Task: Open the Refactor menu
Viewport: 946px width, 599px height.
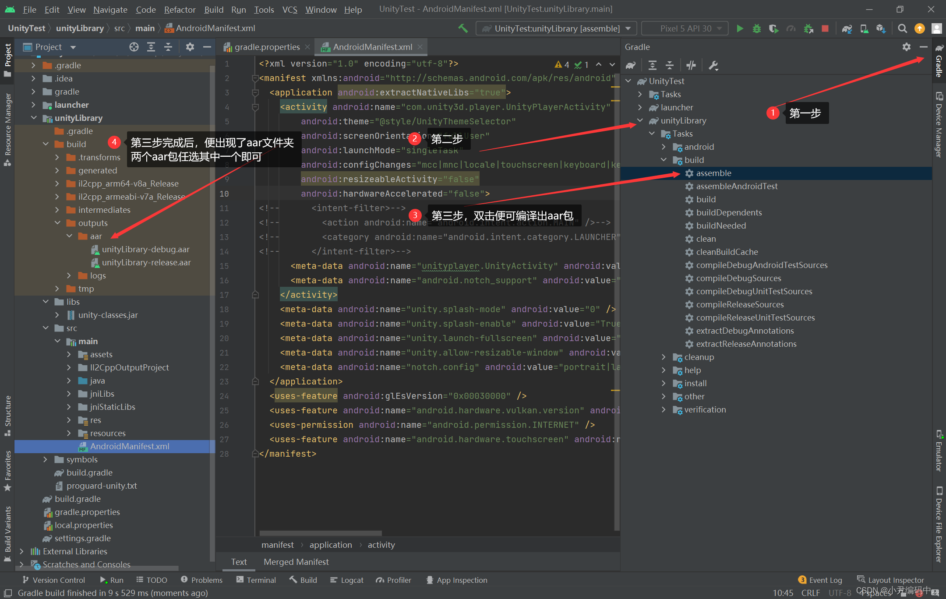Action: click(180, 9)
